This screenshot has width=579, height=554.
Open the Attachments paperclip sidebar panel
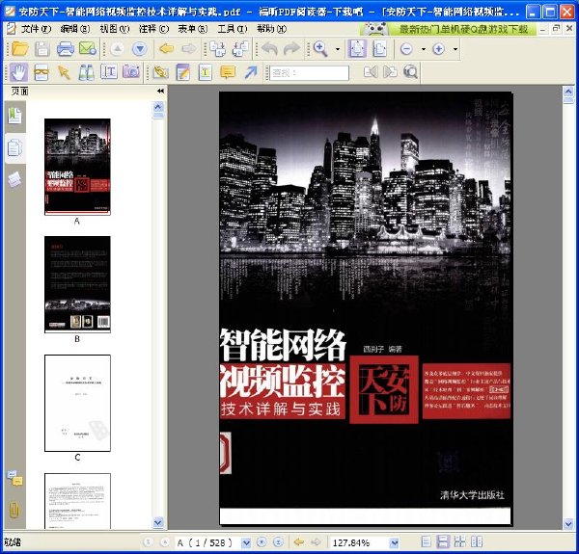(x=14, y=511)
